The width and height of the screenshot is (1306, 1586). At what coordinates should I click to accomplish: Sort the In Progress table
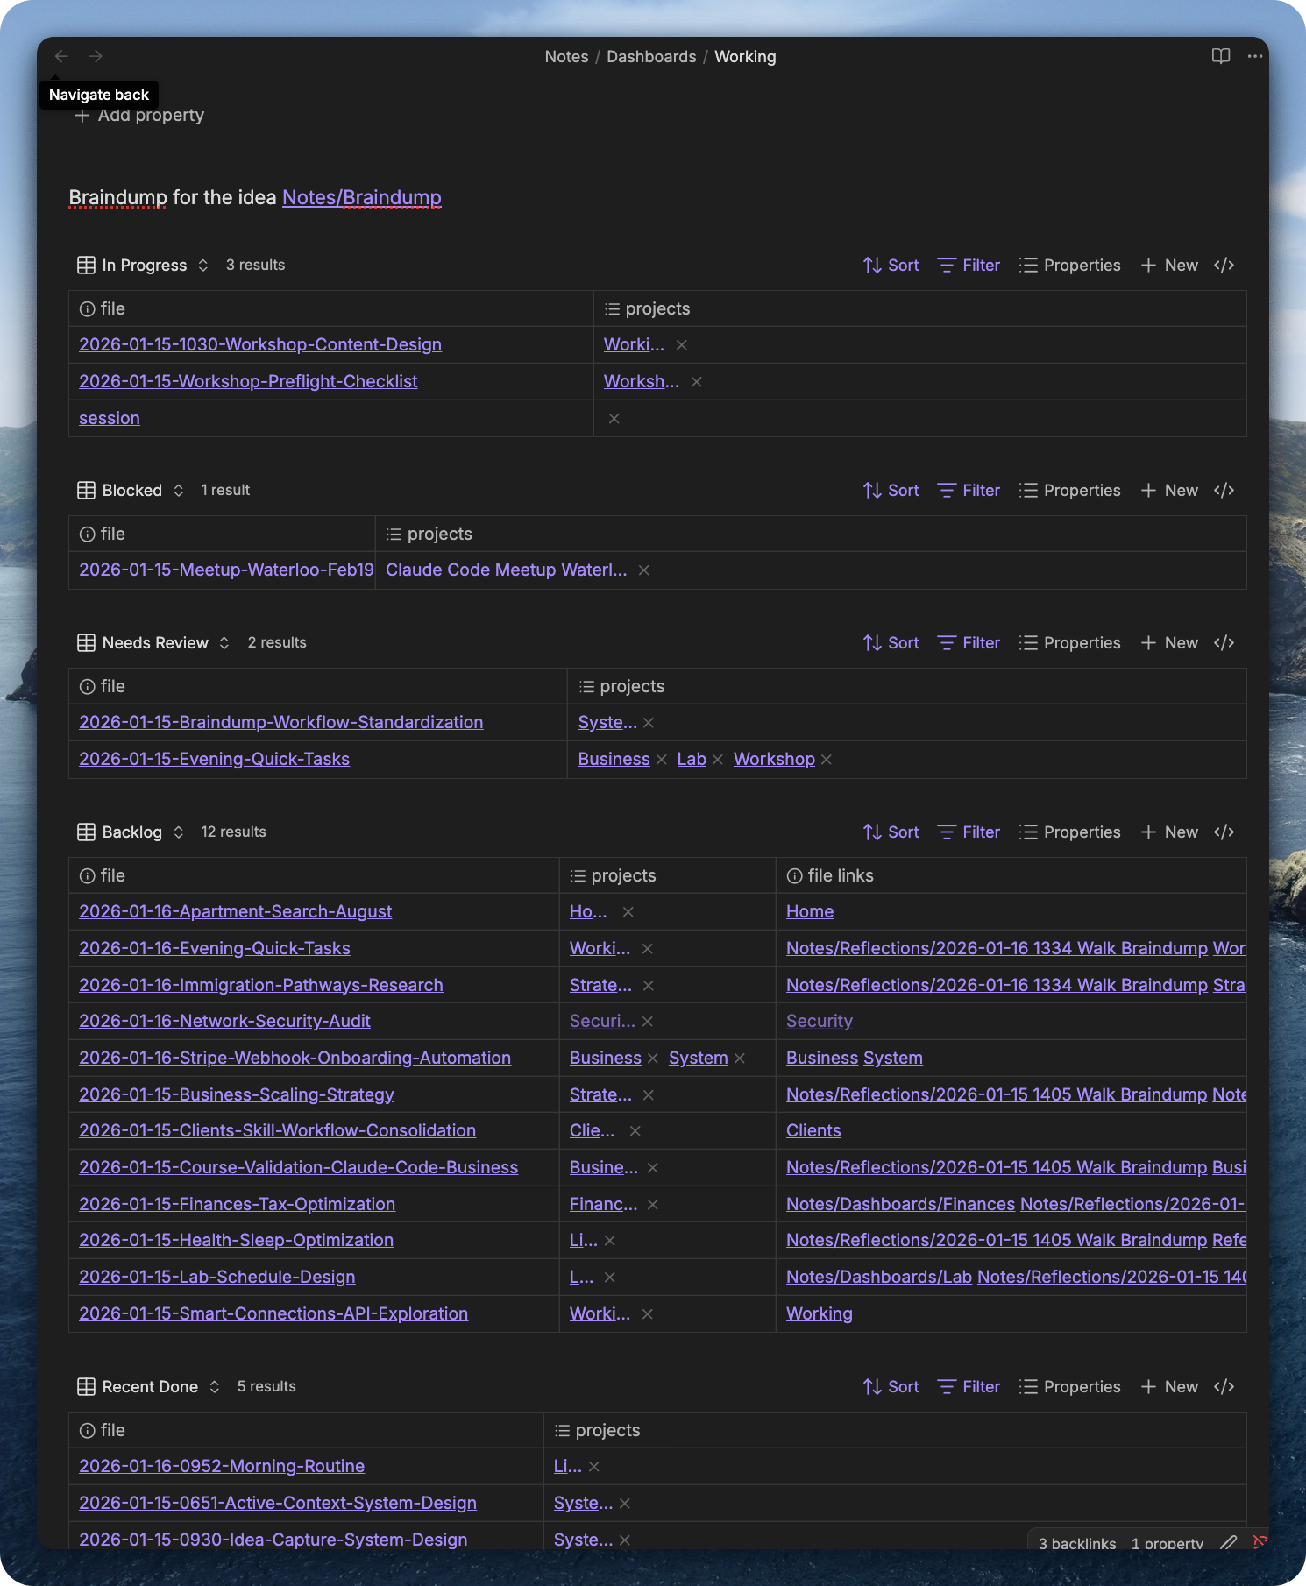click(x=891, y=266)
